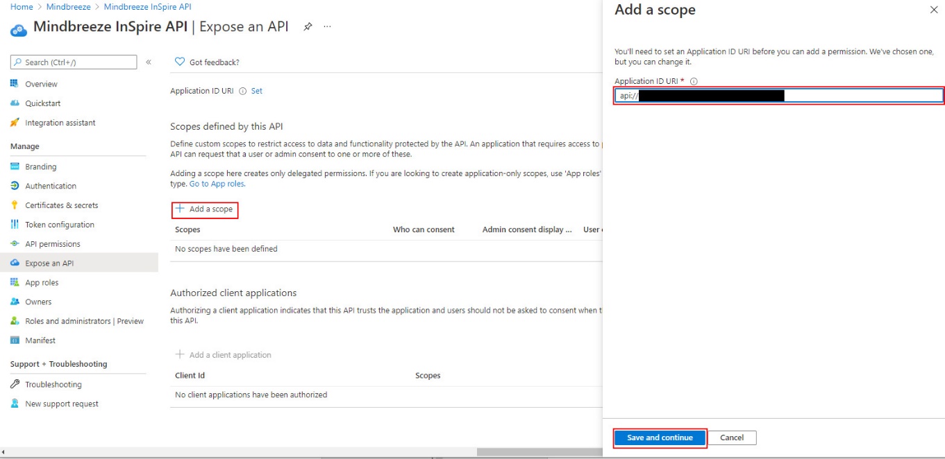
Task: Close the Add a scope panel
Action: pos(933,10)
